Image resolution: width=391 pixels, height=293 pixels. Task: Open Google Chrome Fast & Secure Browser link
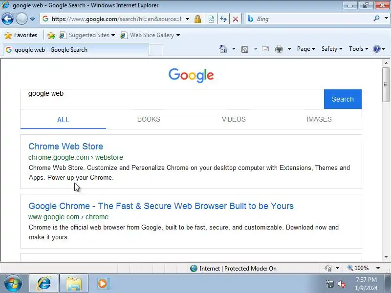coord(161,206)
